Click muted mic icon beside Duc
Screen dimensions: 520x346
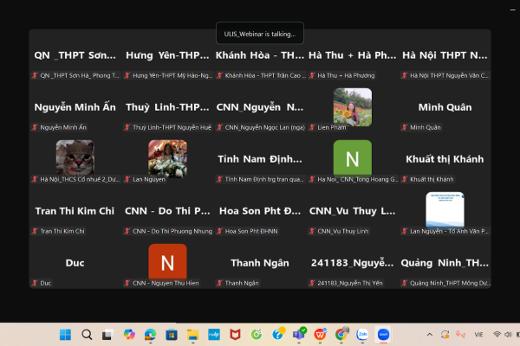point(35,283)
